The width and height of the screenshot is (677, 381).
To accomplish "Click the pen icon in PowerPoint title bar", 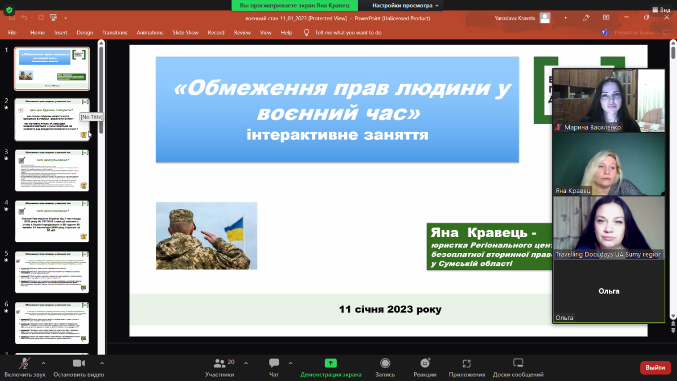I will pos(586,17).
